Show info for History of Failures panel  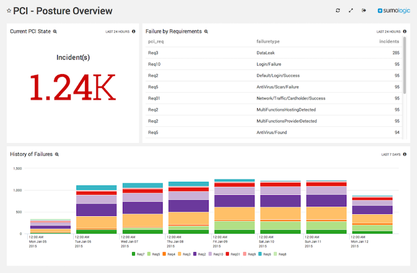(405, 154)
